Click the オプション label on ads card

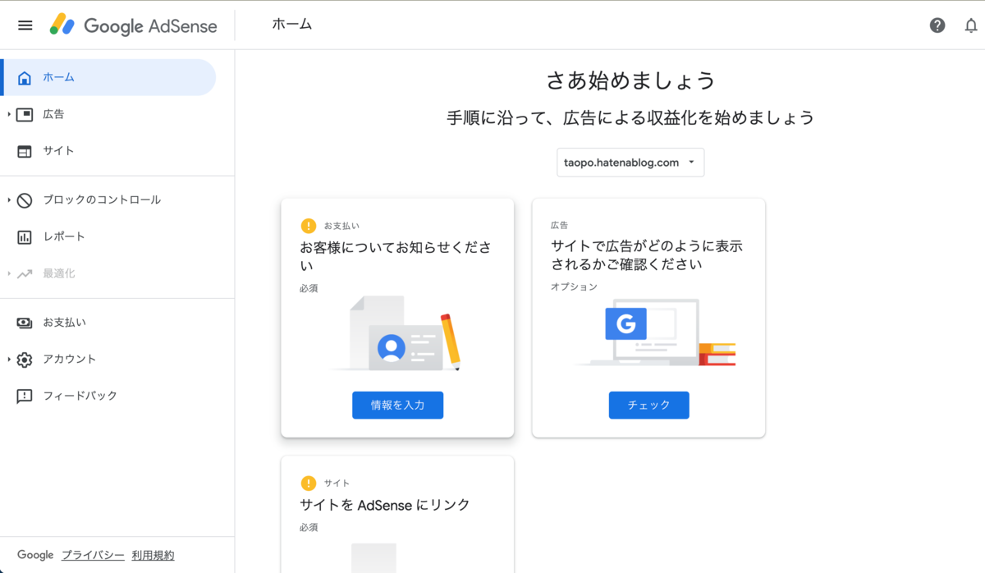(x=574, y=287)
